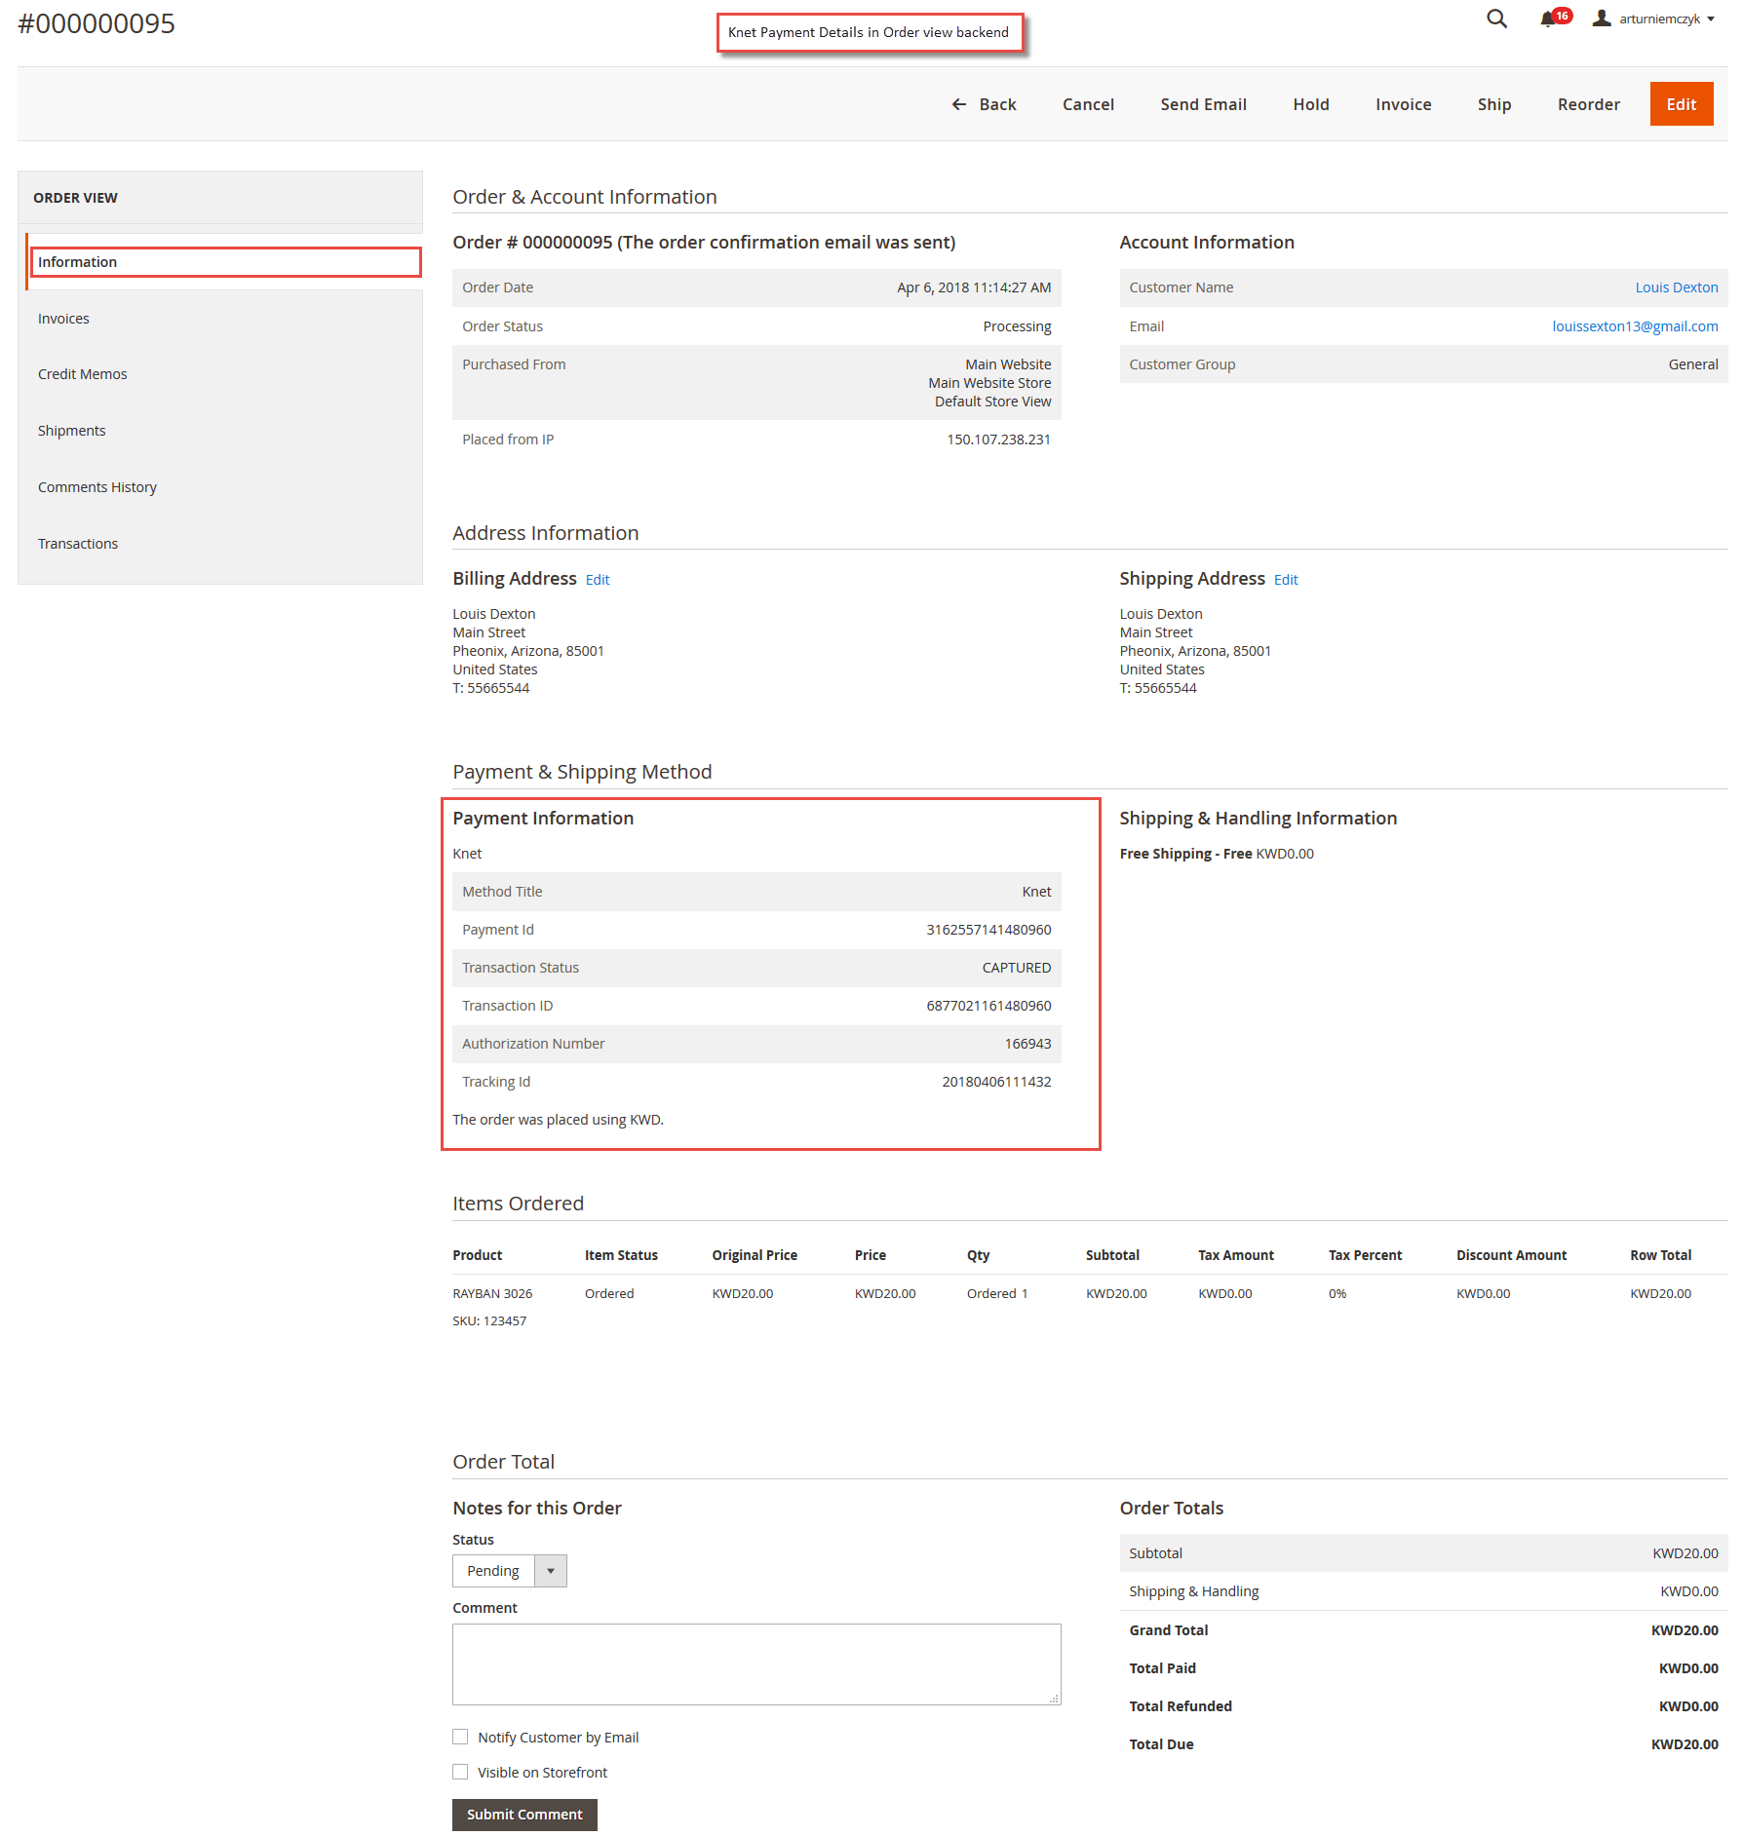Open customer Louis Dexton's profile
The width and height of the screenshot is (1743, 1836).
coord(1676,287)
